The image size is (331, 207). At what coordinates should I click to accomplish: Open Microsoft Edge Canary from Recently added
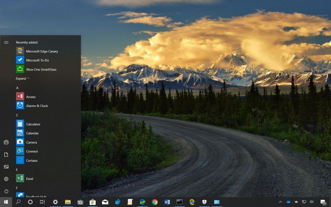48,51
